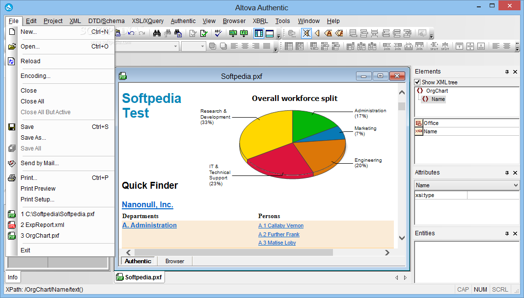524x298 pixels.
Task: Open A.1 Callaby Vernon person link
Action: pyautogui.click(x=281, y=225)
